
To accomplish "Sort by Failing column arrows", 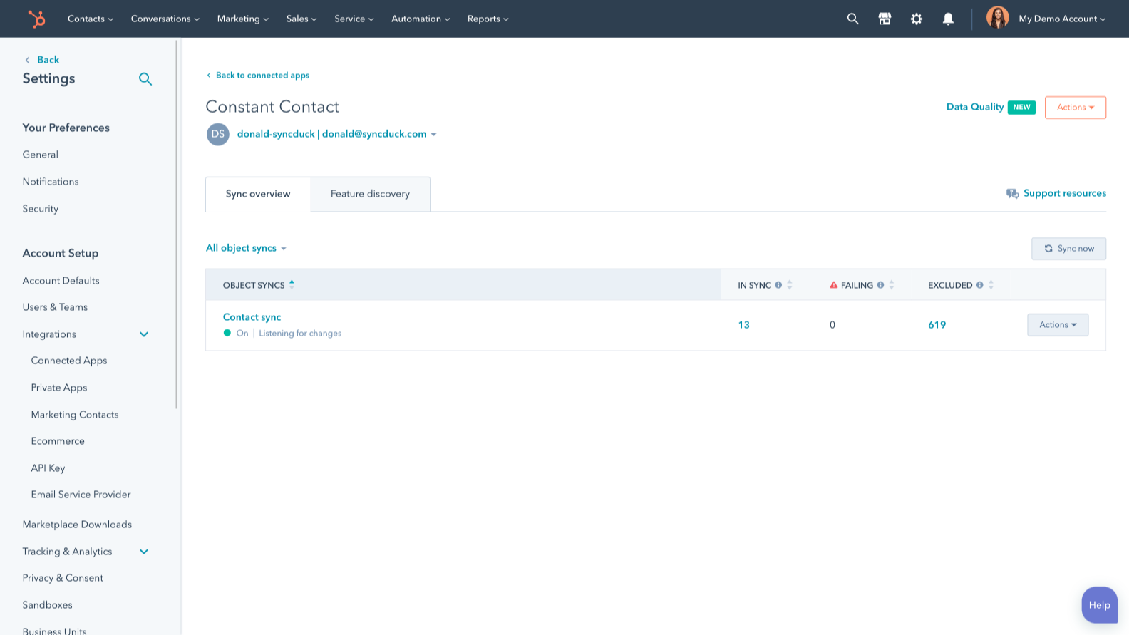I will [x=892, y=285].
